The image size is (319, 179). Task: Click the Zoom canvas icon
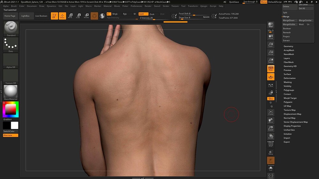click(271, 45)
